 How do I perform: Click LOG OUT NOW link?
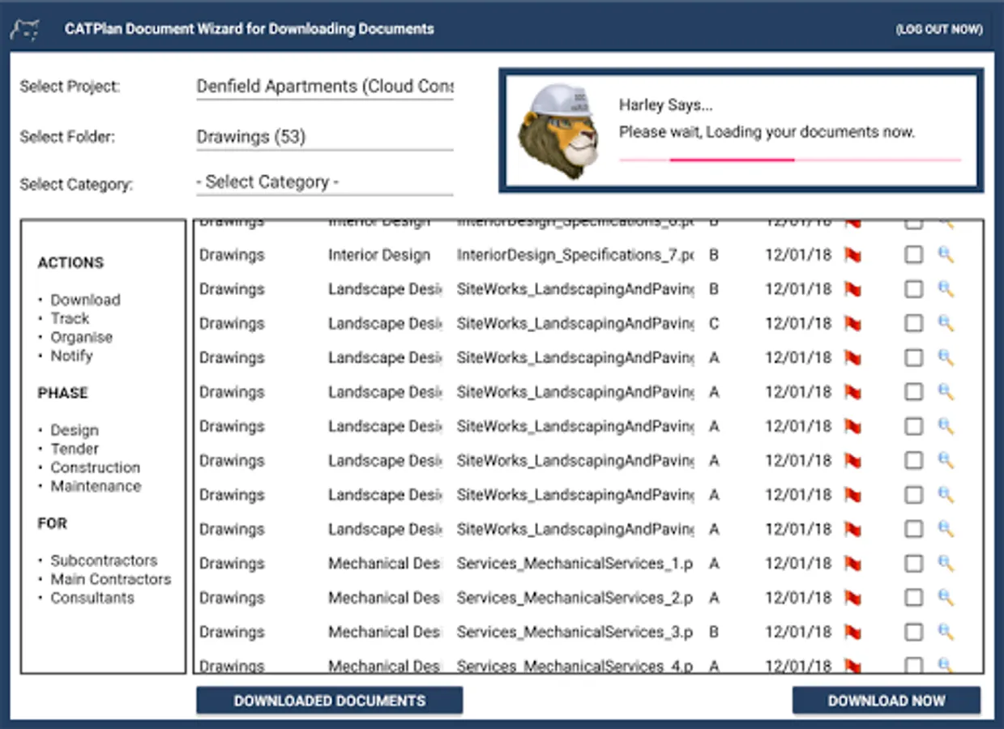(x=939, y=29)
